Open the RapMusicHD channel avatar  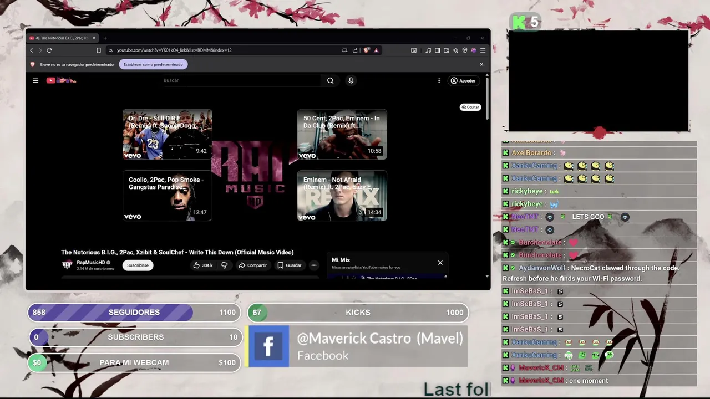coord(67,265)
